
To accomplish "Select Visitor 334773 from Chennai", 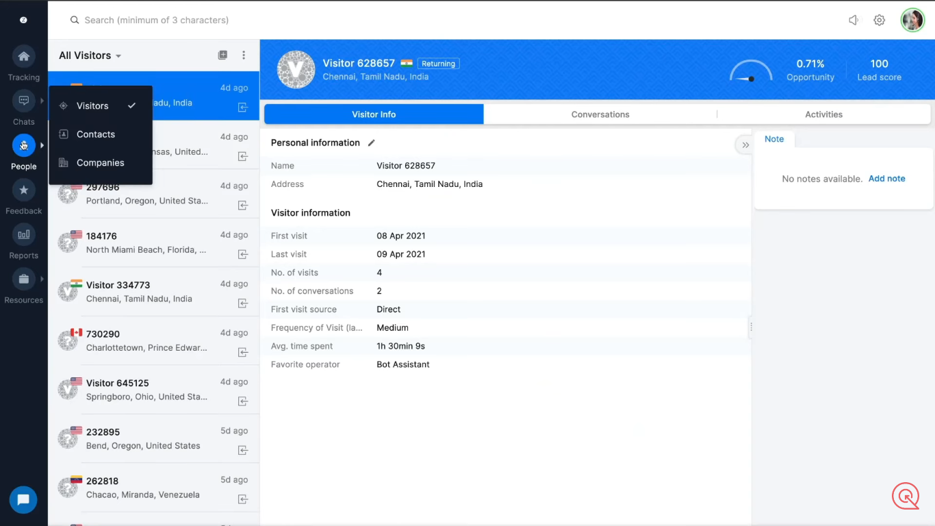I will pos(153,292).
